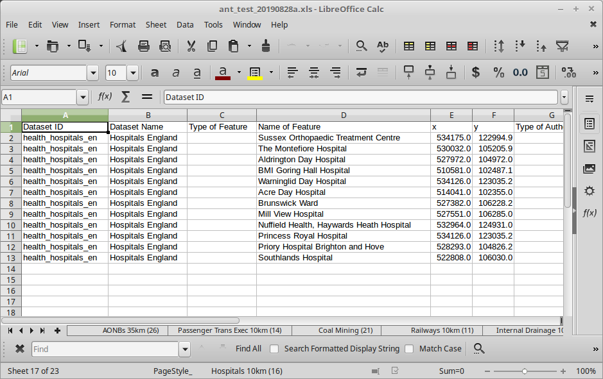Viewport: 603px width, 379px height.
Task: Apply the yellow background color
Action: click(x=255, y=72)
